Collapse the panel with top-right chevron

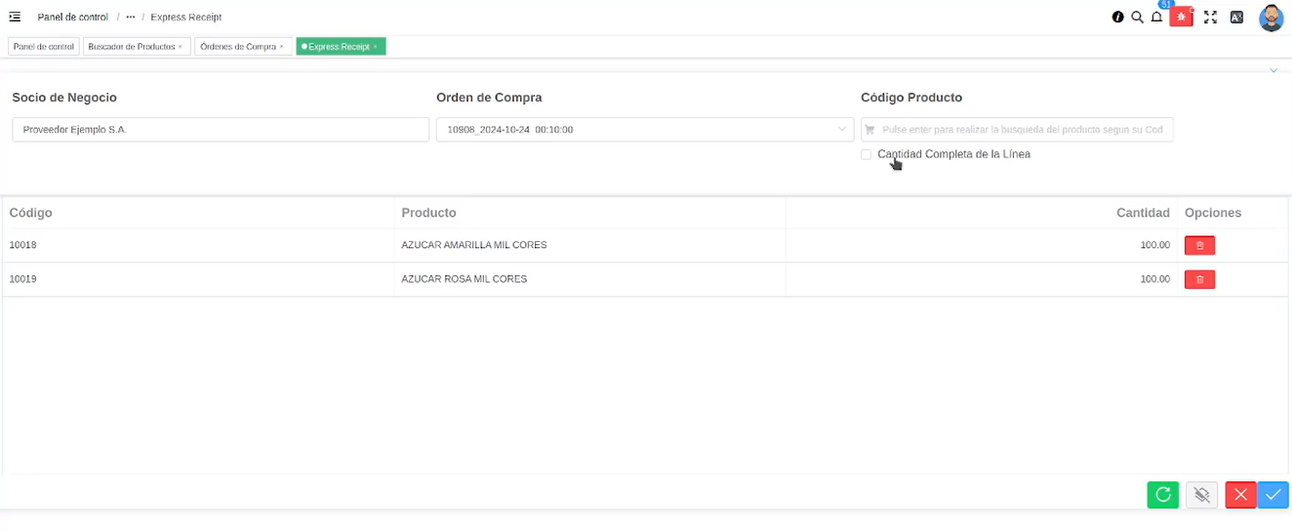pyautogui.click(x=1273, y=70)
